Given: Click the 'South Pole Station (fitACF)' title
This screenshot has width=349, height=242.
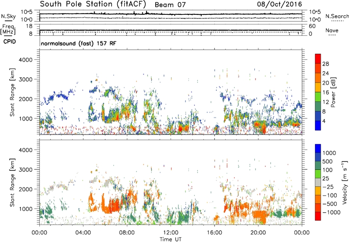Looking at the screenshot, I should 93,4.
